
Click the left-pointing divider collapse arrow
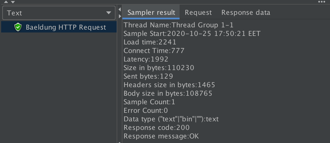(x=120, y=10)
